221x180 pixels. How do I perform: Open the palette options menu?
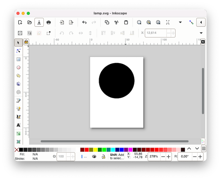[204, 149]
